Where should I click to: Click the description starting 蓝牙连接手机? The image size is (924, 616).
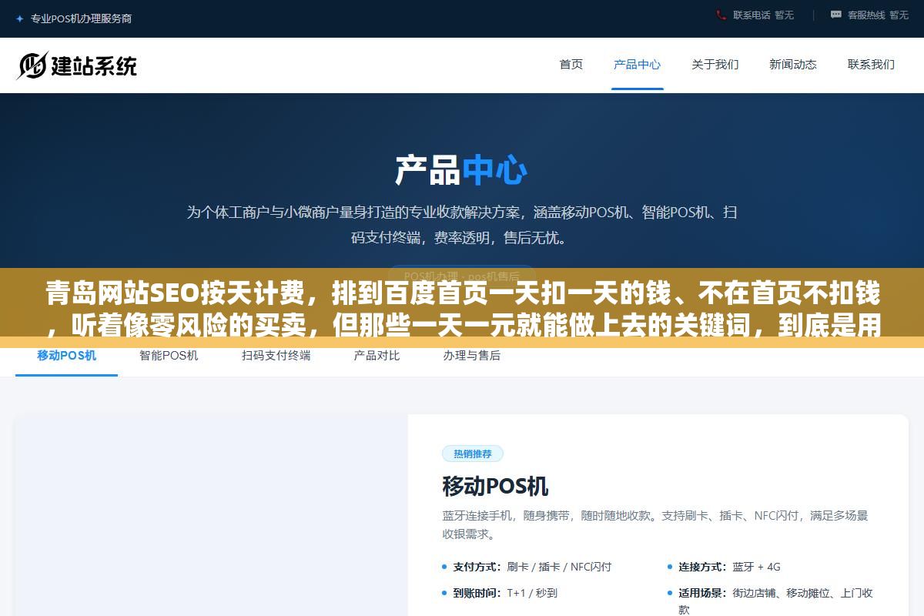[655, 524]
